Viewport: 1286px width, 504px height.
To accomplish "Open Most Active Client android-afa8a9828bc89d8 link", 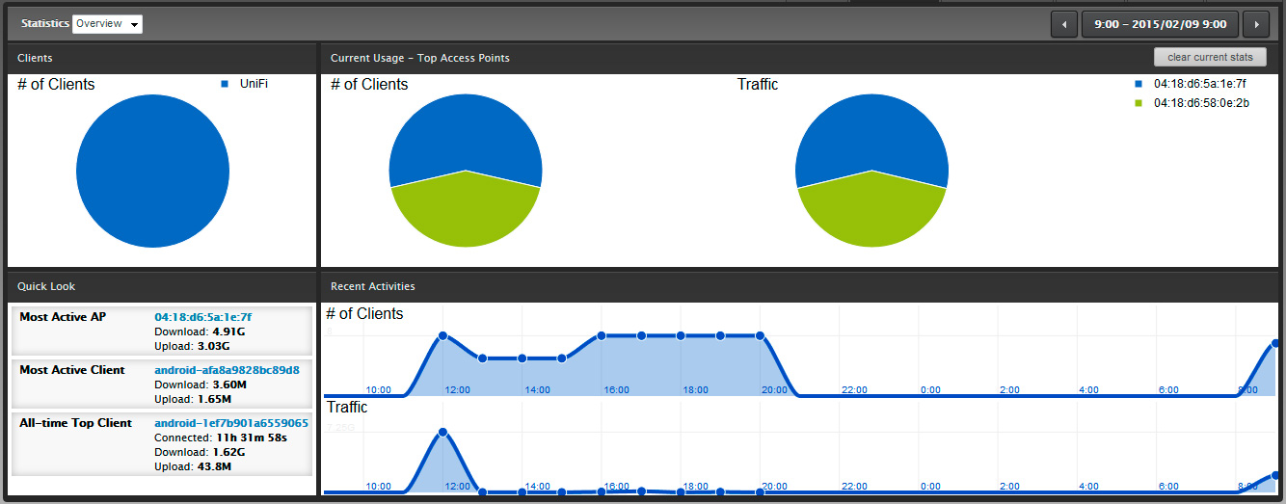I will click(227, 370).
